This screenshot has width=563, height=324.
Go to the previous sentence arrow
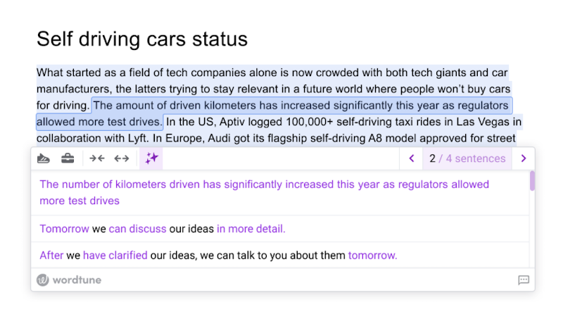click(412, 158)
